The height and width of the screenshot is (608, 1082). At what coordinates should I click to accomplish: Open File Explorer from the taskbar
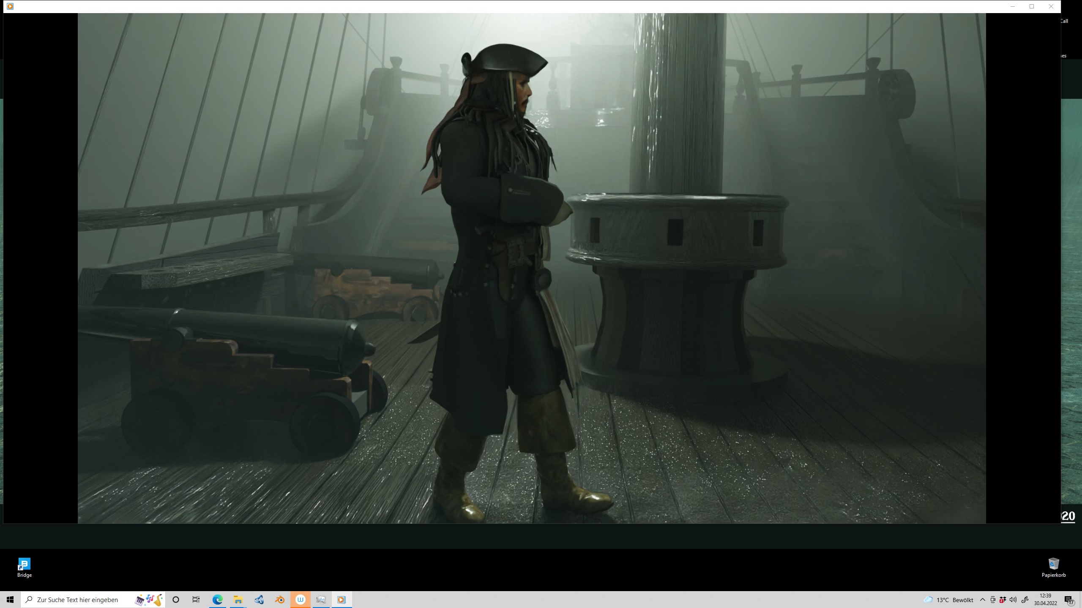click(238, 600)
